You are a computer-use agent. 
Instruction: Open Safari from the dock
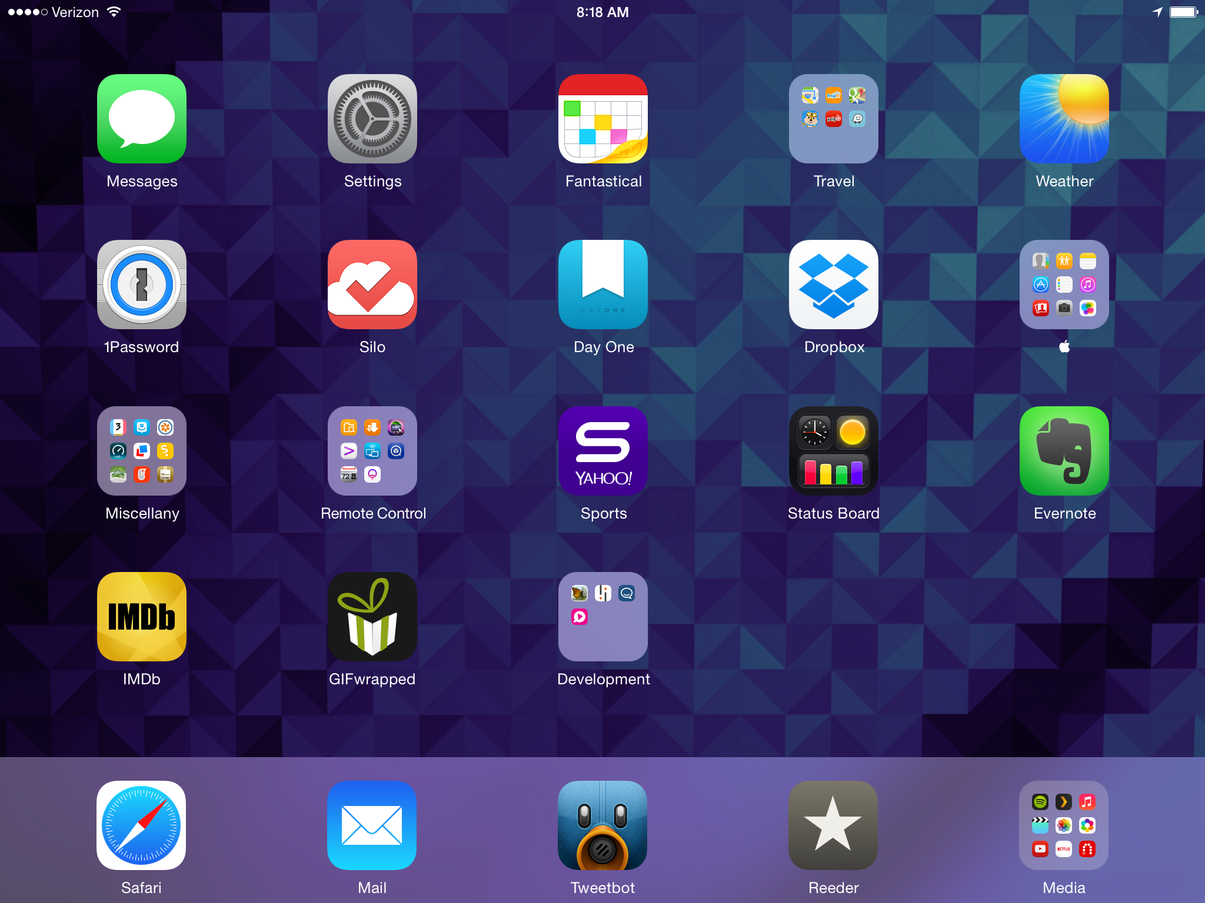141,825
